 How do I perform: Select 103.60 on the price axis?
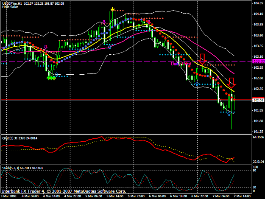(258, 35)
